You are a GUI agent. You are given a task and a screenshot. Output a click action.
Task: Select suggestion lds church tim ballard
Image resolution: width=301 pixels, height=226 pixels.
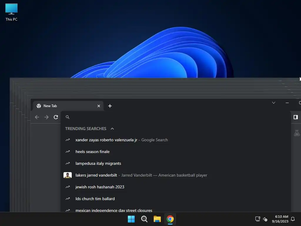176,199
